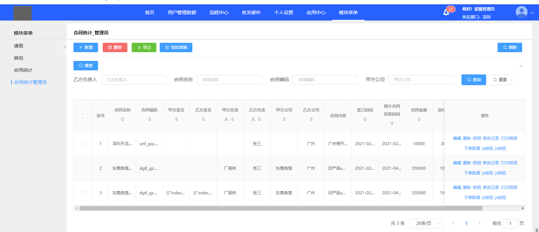Sort table by 合同金额 column arrows
The image size is (539, 232).
[x=419, y=119]
